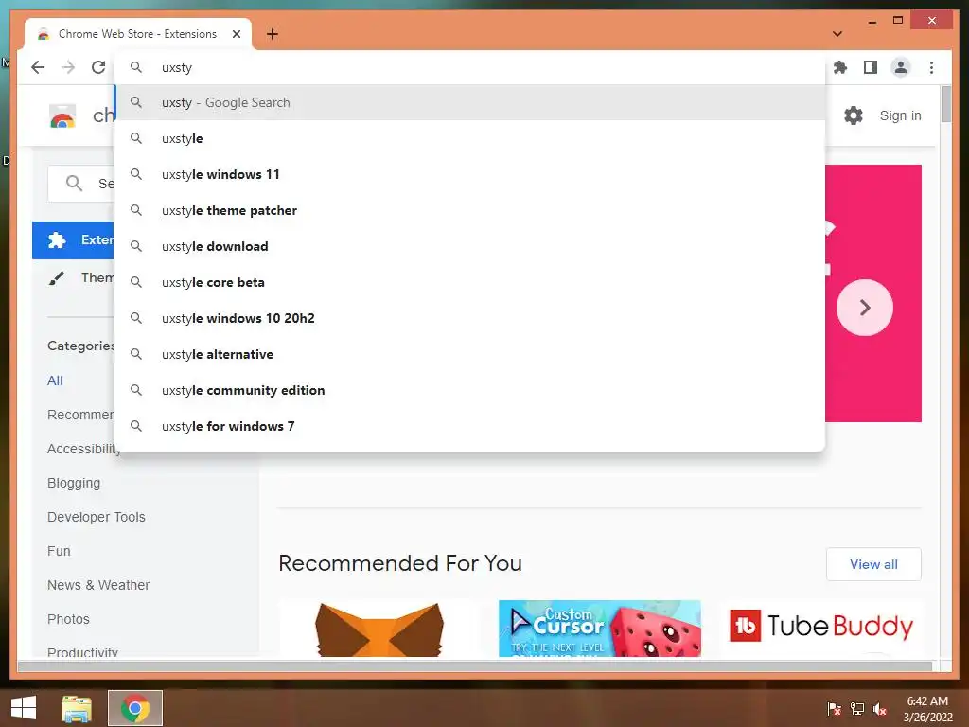This screenshot has width=969, height=727.
Task: Reload the Chrome Web Store page
Action: tap(98, 67)
